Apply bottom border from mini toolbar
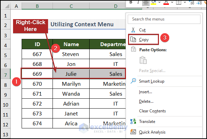 tap(179, 2)
